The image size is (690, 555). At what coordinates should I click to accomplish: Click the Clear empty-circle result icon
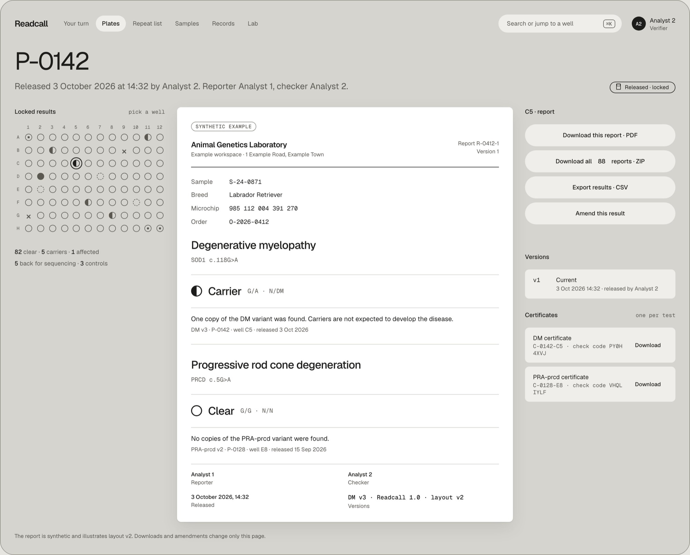click(197, 411)
